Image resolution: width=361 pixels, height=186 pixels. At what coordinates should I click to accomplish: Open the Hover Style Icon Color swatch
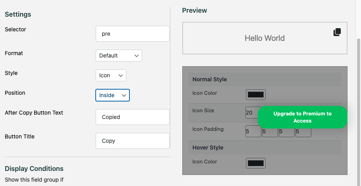click(255, 163)
